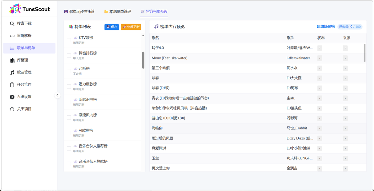Click the music note icon beside 榜单内容预览
Image resolution: width=374 pixels, height=191 pixels.
(x=156, y=26)
